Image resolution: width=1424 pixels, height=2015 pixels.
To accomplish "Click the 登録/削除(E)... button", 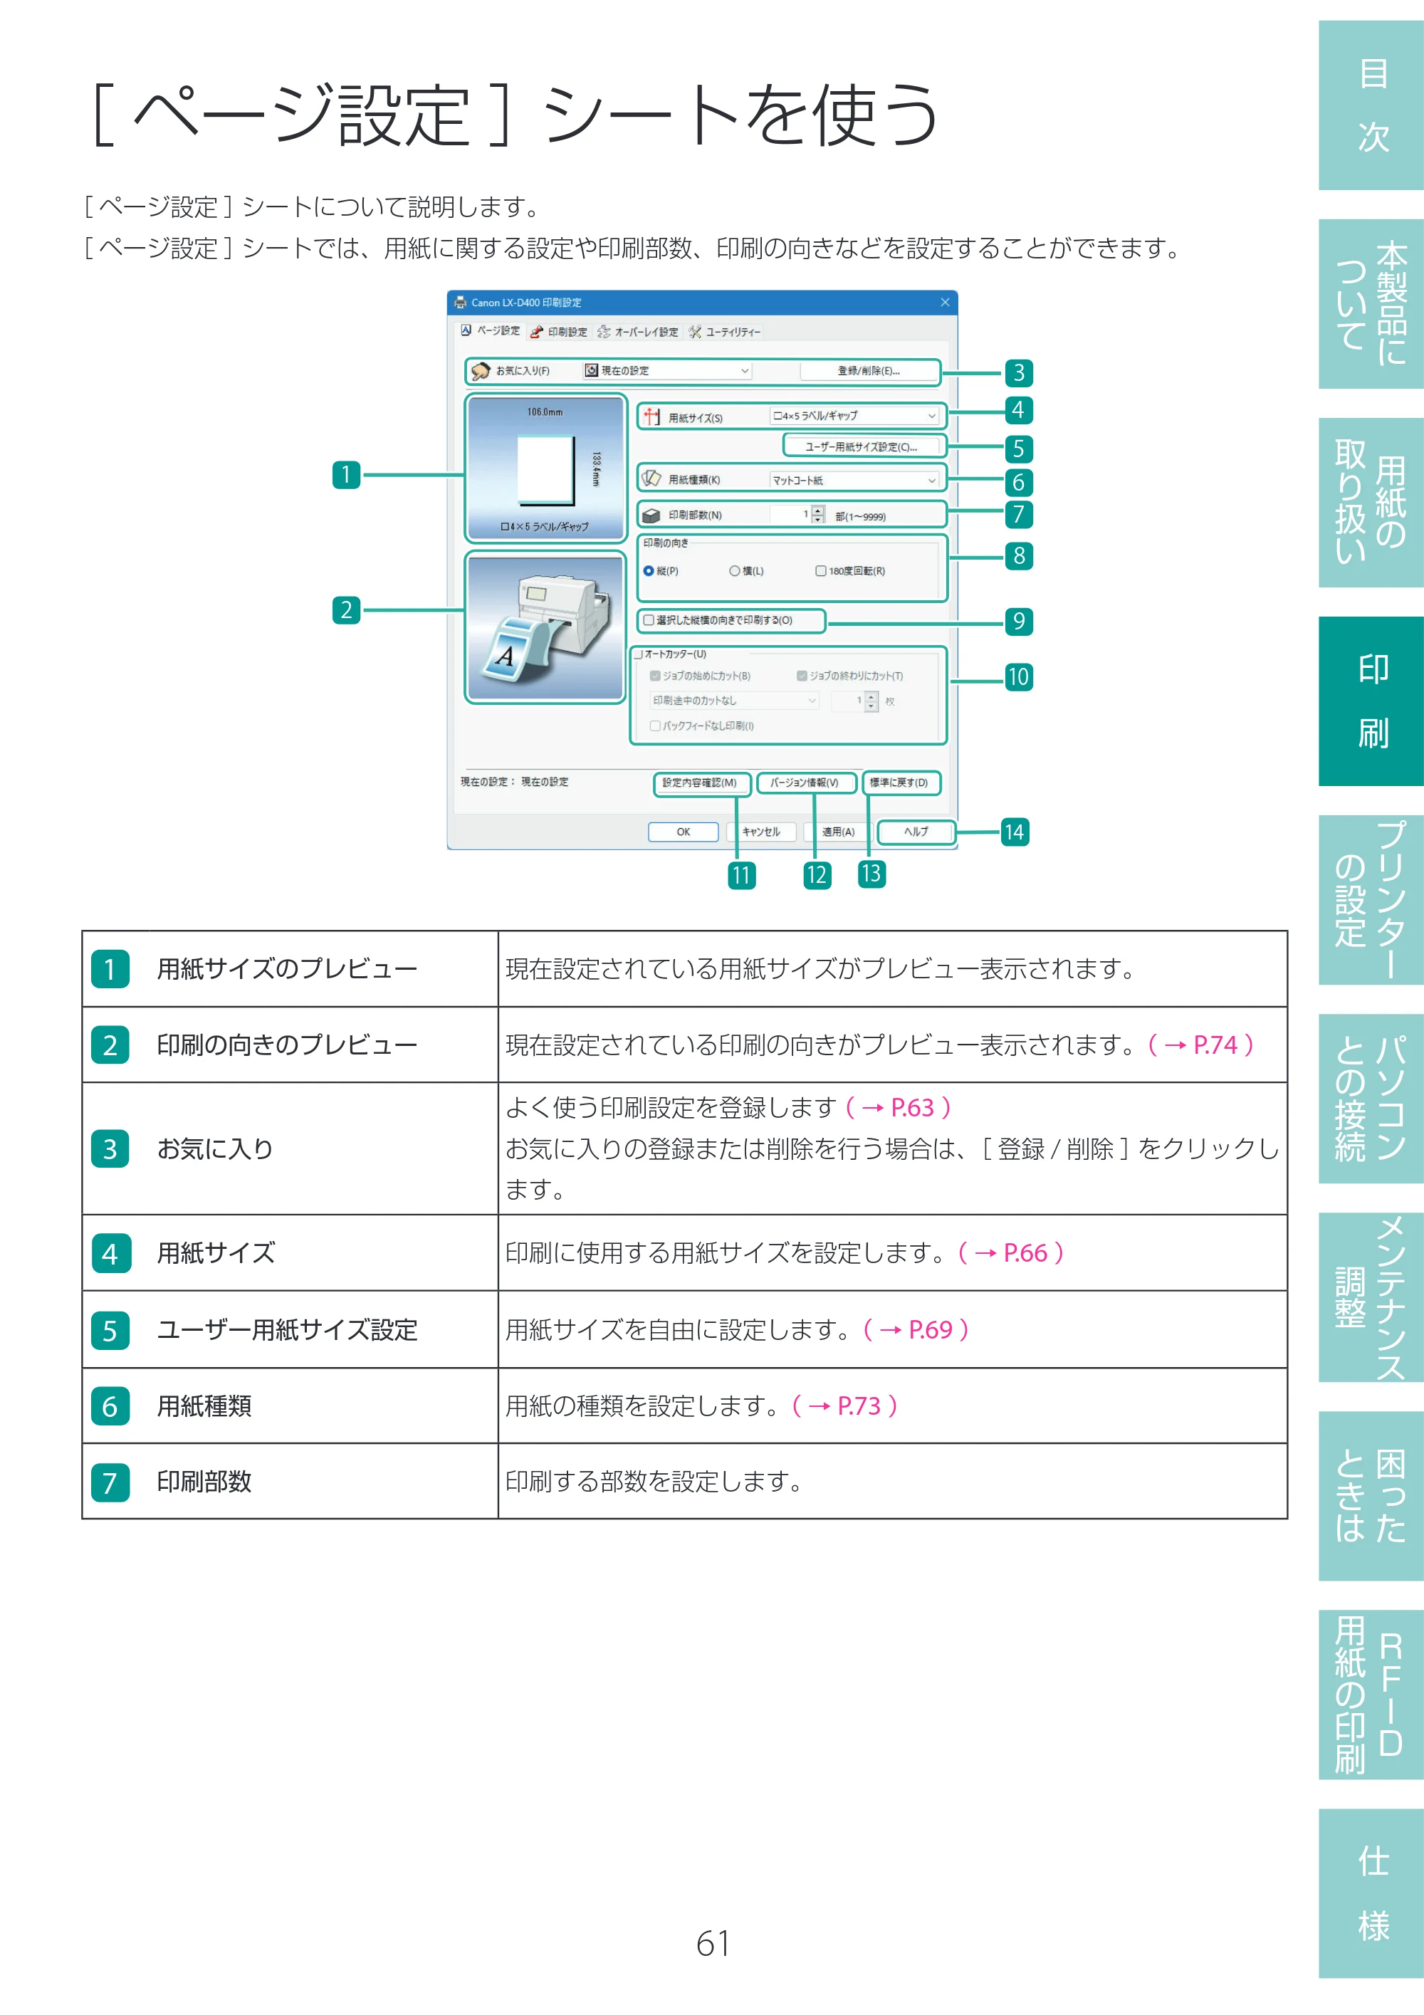I will pyautogui.click(x=869, y=371).
